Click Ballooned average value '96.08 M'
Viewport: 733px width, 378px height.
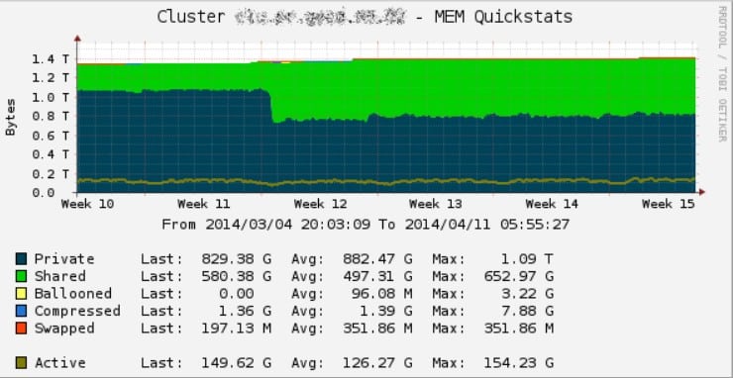(x=381, y=294)
